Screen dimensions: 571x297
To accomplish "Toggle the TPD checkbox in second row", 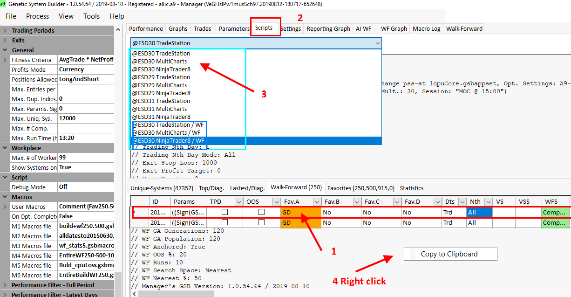I will [225, 222].
